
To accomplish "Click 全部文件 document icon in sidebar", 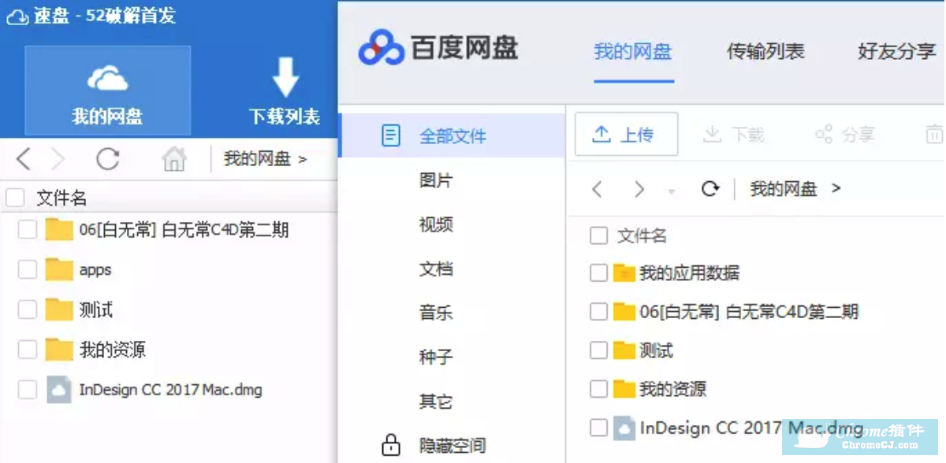I will (391, 135).
